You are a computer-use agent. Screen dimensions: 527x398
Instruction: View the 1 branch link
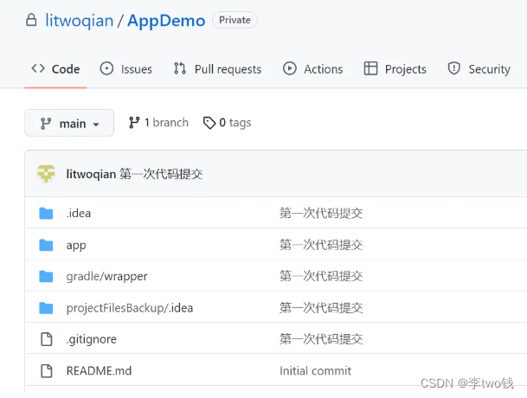[158, 123]
